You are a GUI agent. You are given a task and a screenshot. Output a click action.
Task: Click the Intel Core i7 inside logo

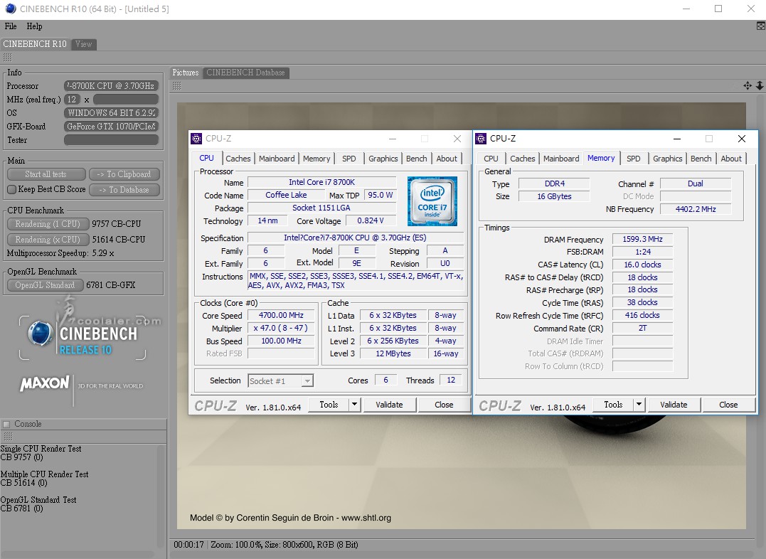(x=432, y=201)
